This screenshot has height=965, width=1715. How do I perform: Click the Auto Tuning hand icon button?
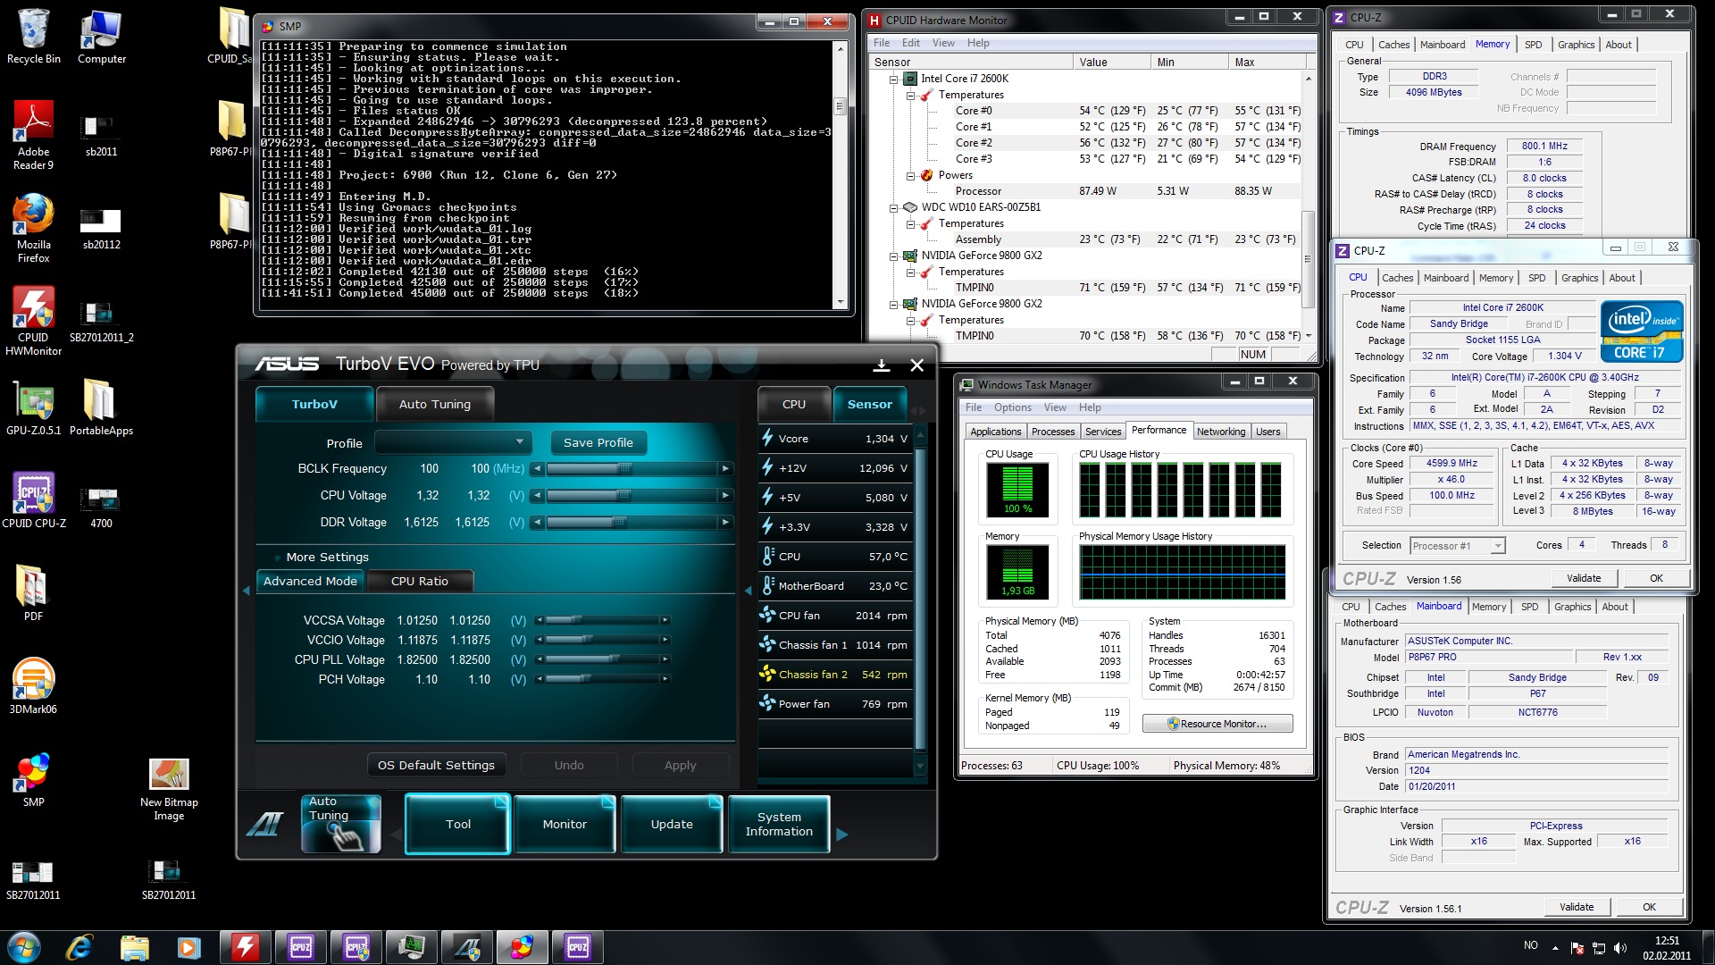[341, 824]
